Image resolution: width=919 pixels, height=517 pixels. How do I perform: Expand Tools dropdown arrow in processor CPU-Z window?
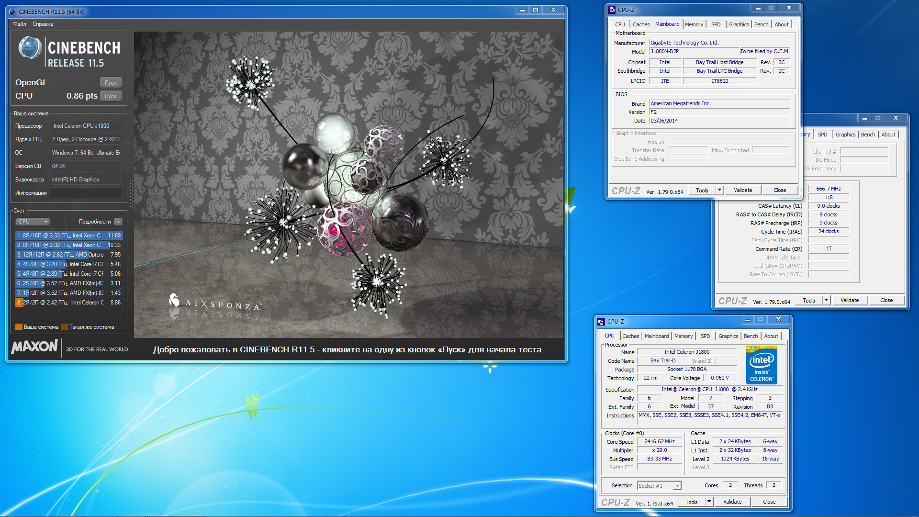pyautogui.click(x=709, y=502)
